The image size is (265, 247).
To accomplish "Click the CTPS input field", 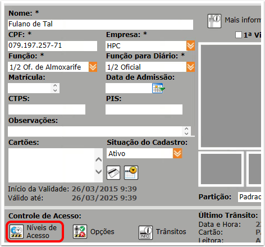I will [47, 109].
